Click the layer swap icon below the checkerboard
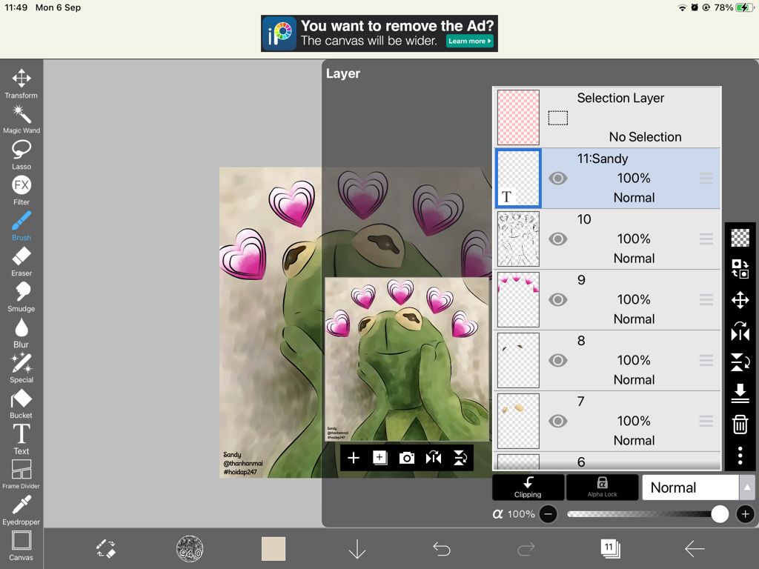The height and width of the screenshot is (569, 759). (x=740, y=268)
